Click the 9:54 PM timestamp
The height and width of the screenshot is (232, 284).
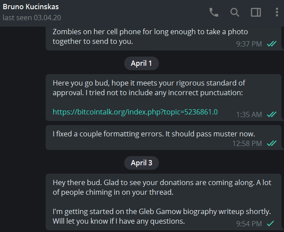(x=249, y=224)
